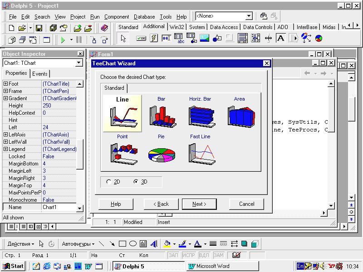Select the Shape component icon
Screen dimensions: 363x272
pos(217,38)
